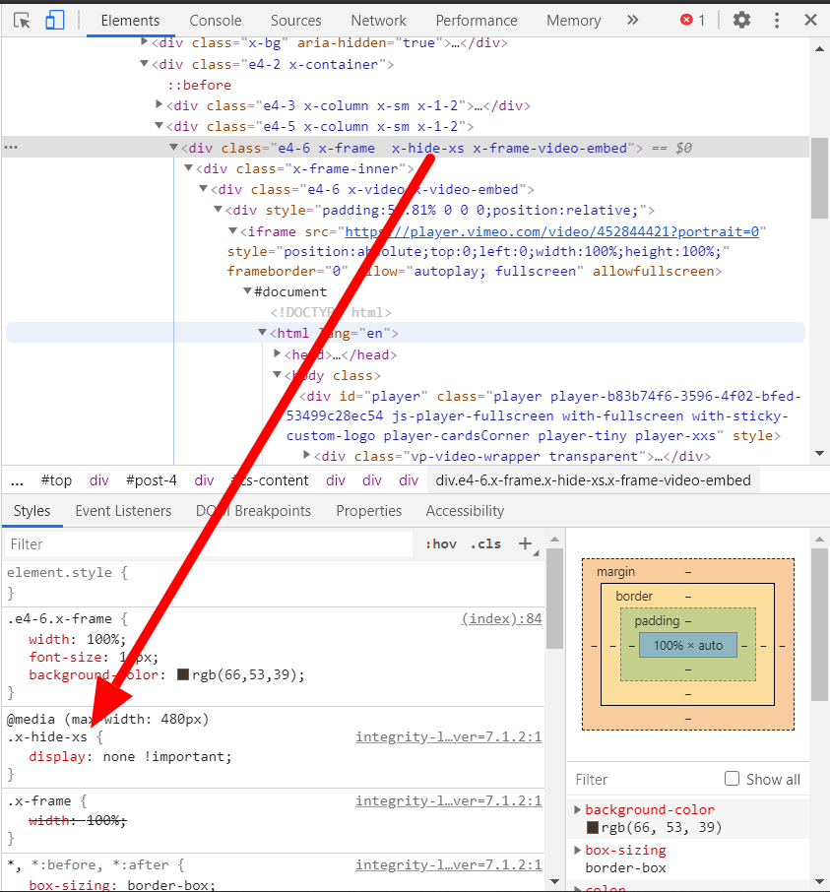Click the 100% × auto box model content
Viewport: 830px width, 892px height.
(688, 645)
